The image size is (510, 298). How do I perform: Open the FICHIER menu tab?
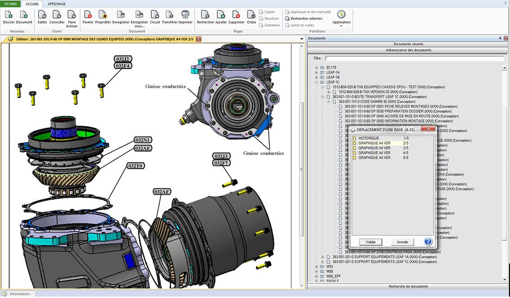pyautogui.click(x=11, y=4)
